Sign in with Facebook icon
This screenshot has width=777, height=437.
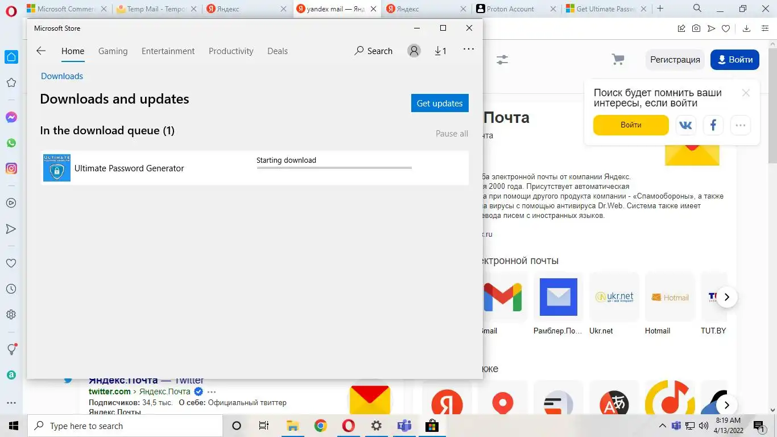(x=713, y=125)
